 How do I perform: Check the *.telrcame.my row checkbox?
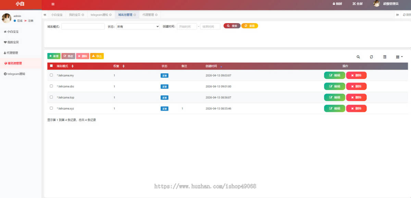click(x=51, y=75)
